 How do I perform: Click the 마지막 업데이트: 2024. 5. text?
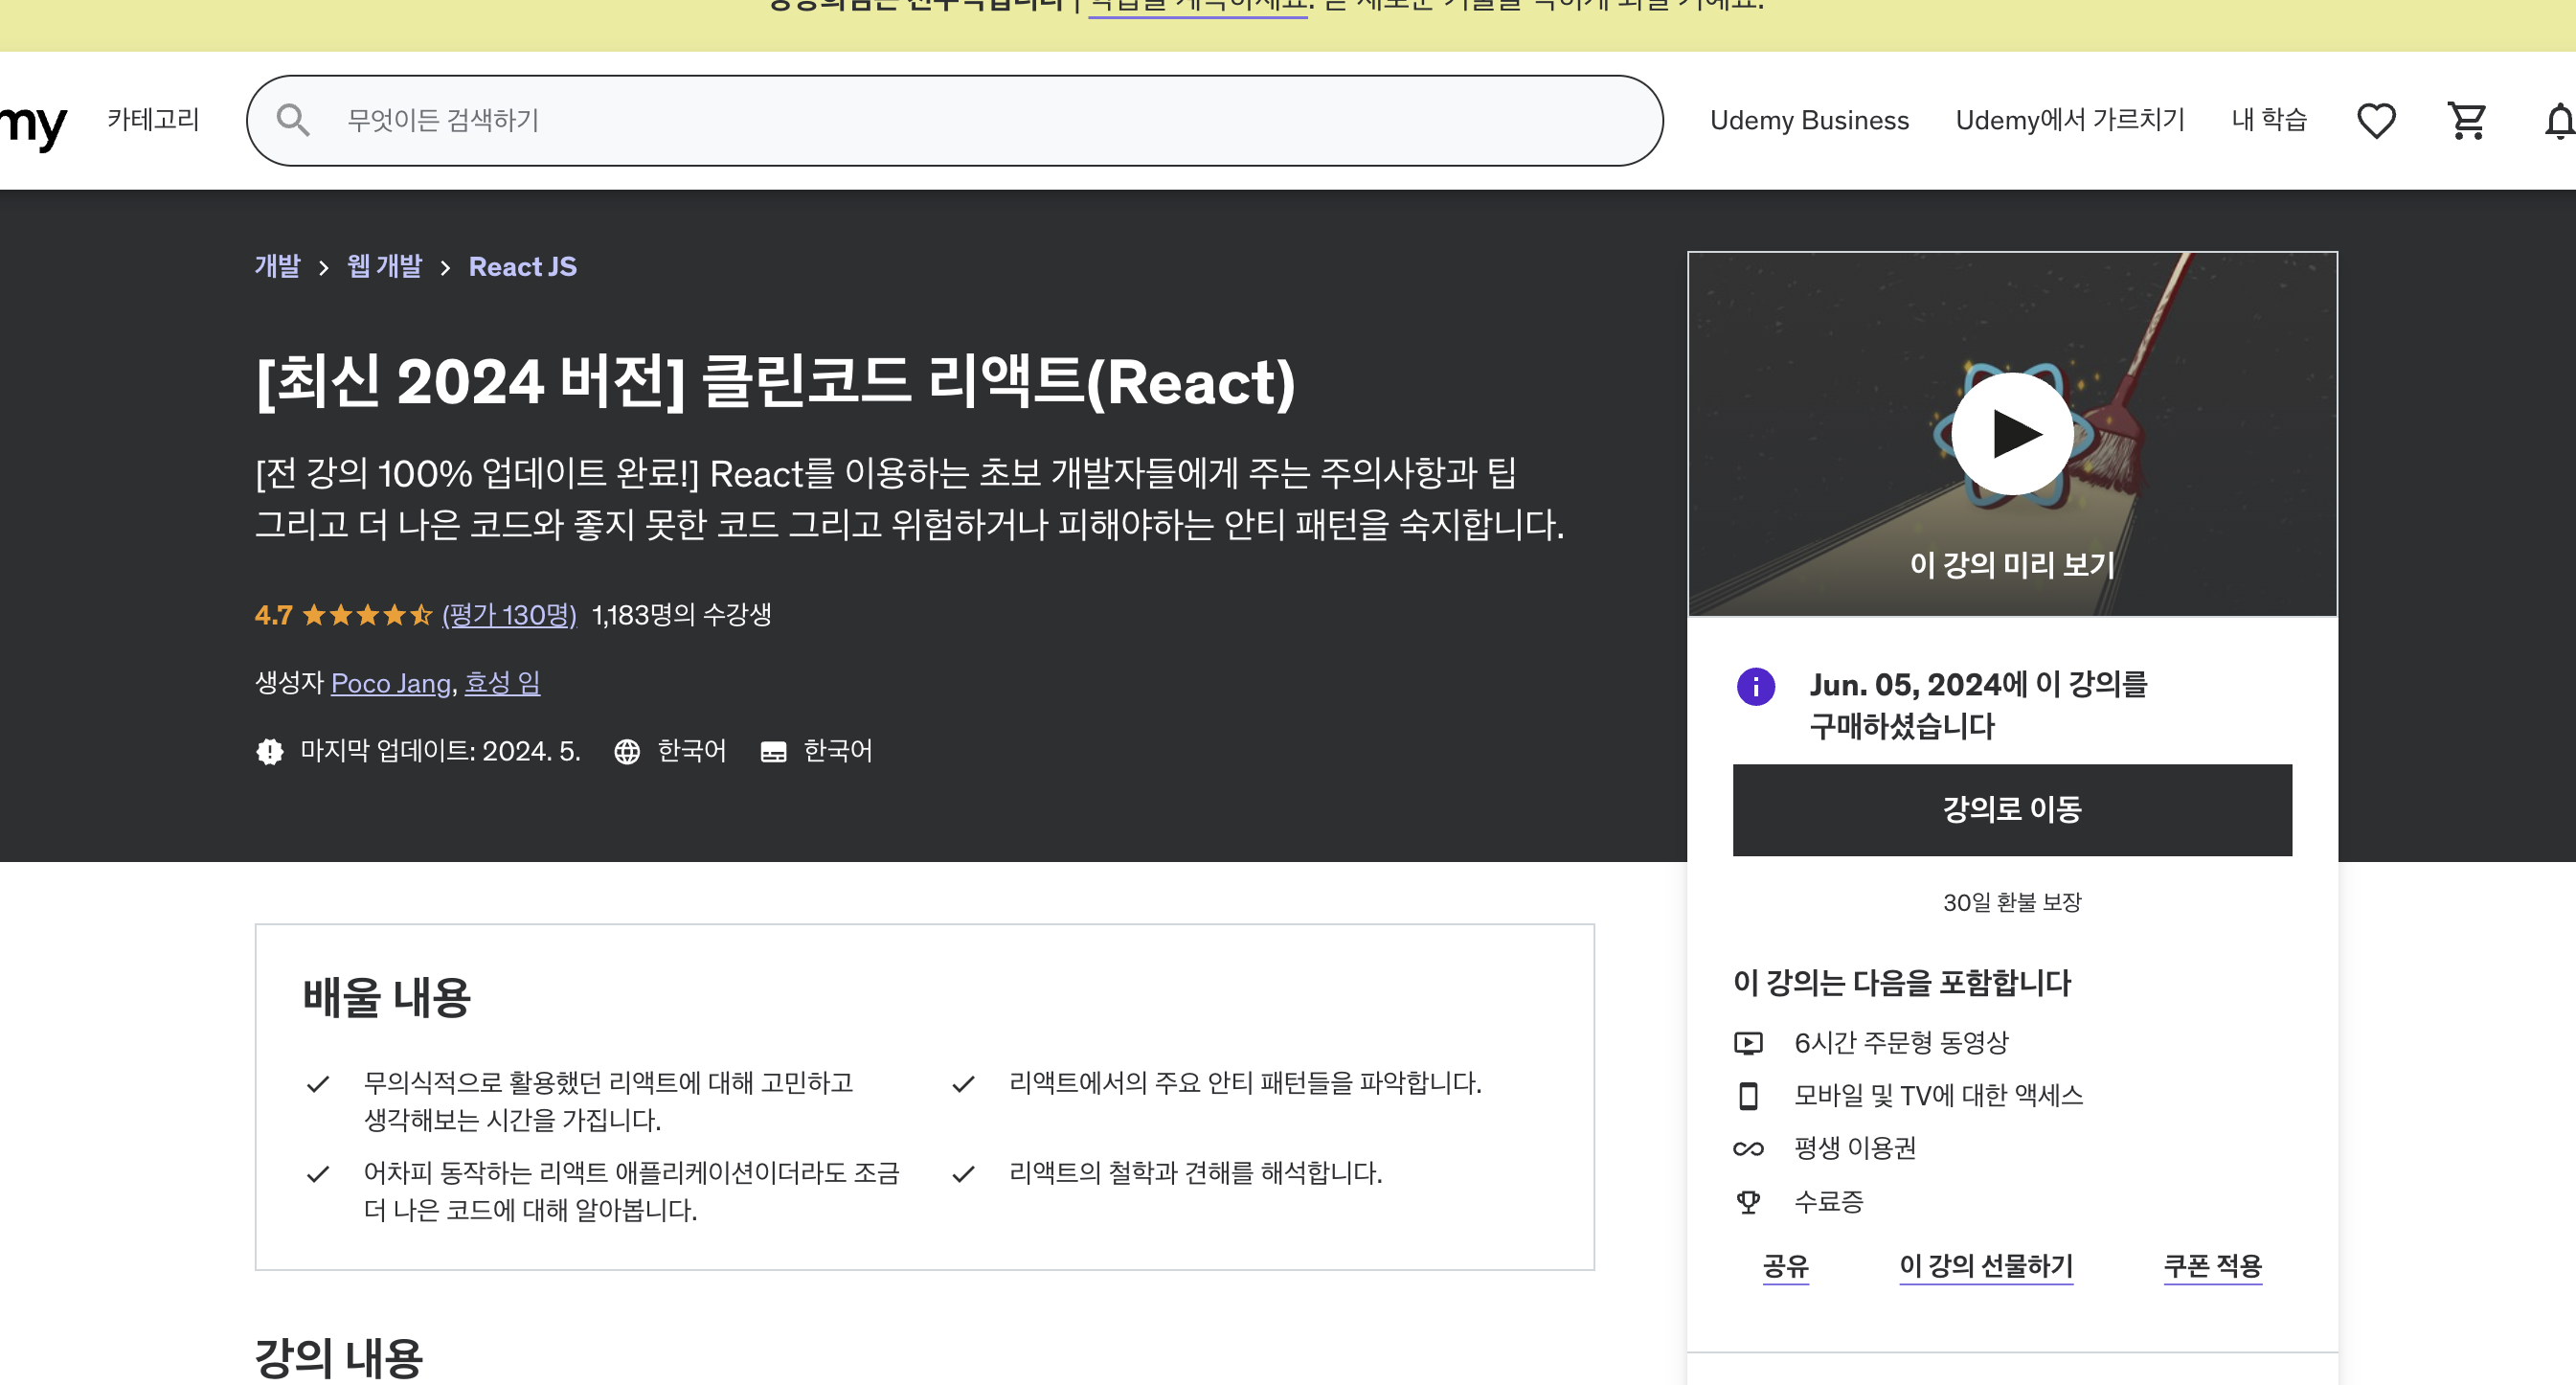click(441, 752)
